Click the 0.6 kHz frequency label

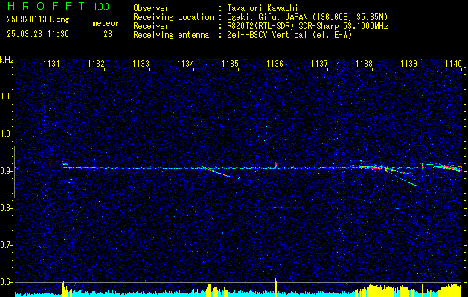tap(7, 282)
